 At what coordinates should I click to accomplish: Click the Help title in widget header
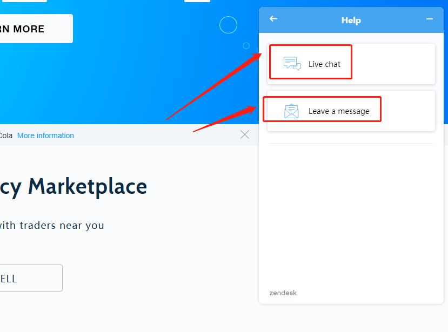(351, 21)
